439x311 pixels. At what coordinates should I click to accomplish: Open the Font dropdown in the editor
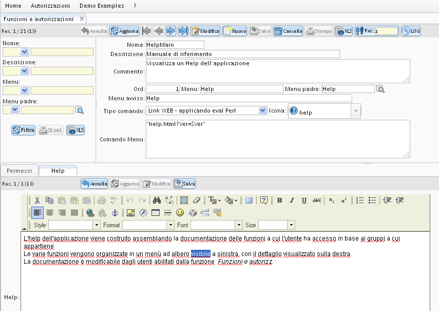click(x=239, y=225)
